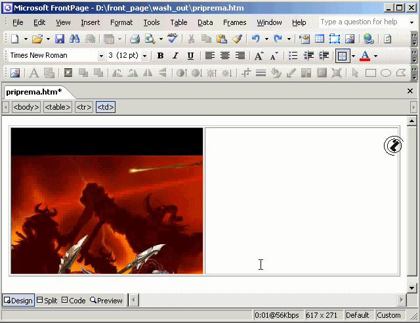
Task: Switch to Code view
Action: [x=73, y=301]
